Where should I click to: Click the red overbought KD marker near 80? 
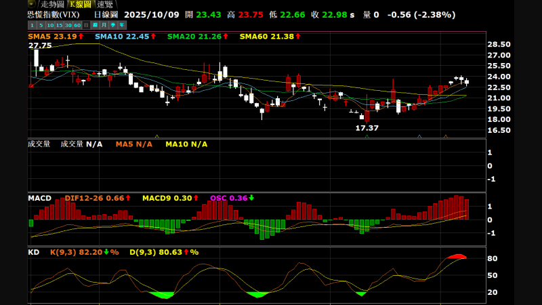pos(457,256)
